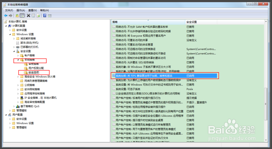Screen dimensions: 272x149
Task: Toggle the show/hide action pane toolbar icon
Action: [50, 16]
